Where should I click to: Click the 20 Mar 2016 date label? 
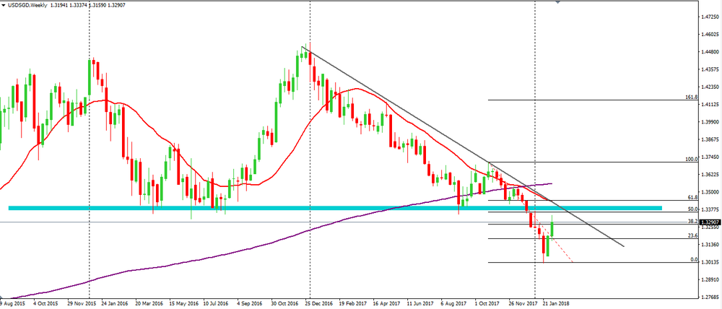[149, 304]
